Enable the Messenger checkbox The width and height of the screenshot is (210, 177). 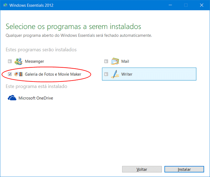click(x=10, y=61)
